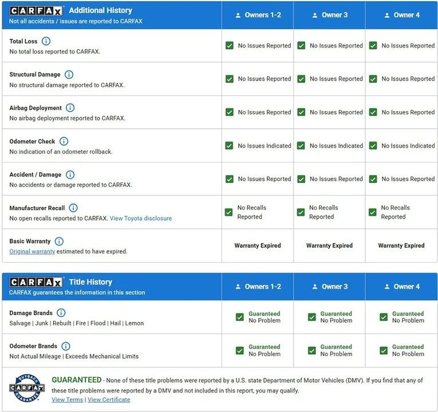Click Structural Damage green check for Owner 3
Image resolution: width=438 pixels, height=412 pixels.
301,79
